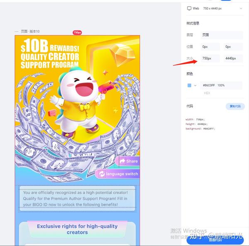Click the language switch refresh icon

(102, 174)
